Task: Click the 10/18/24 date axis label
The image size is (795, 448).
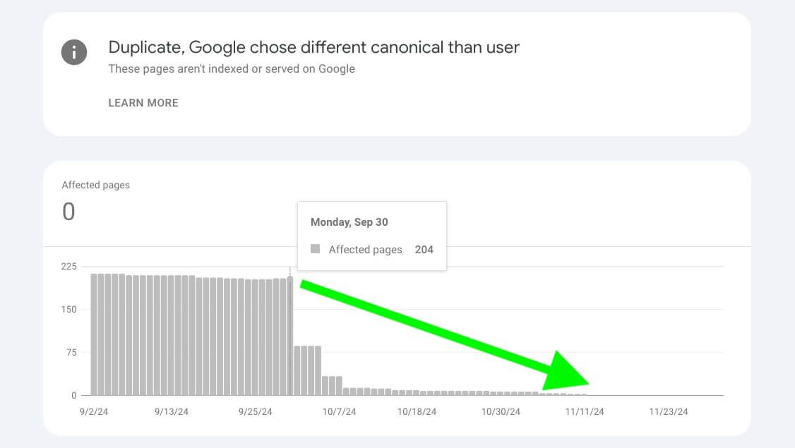Action: tap(417, 412)
